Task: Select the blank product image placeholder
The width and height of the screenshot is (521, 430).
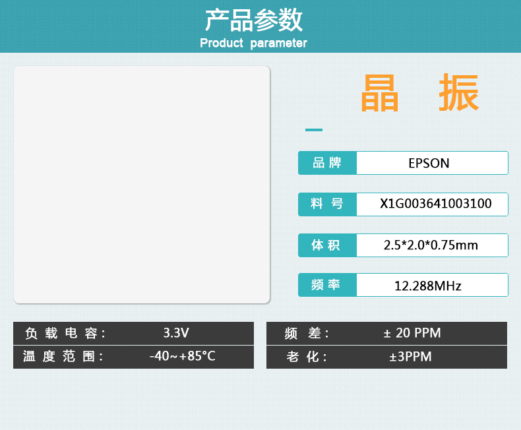Action: pyautogui.click(x=142, y=185)
